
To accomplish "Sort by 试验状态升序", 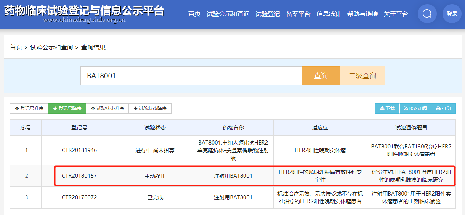I will pyautogui.click(x=107, y=108).
